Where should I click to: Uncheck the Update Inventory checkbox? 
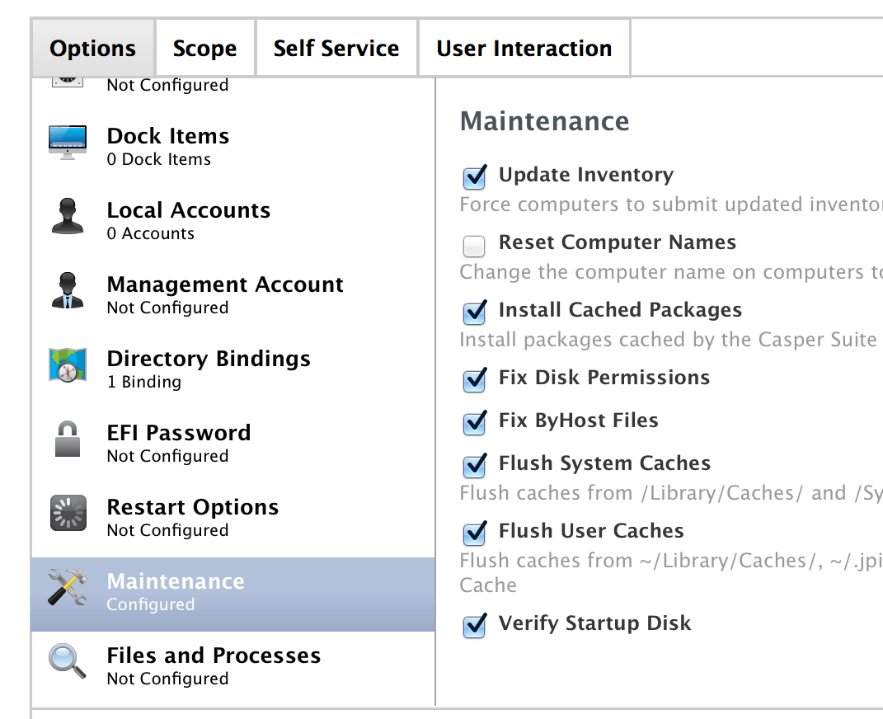(474, 176)
